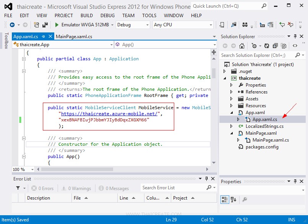Click the editor scroll down arrow

(214, 163)
